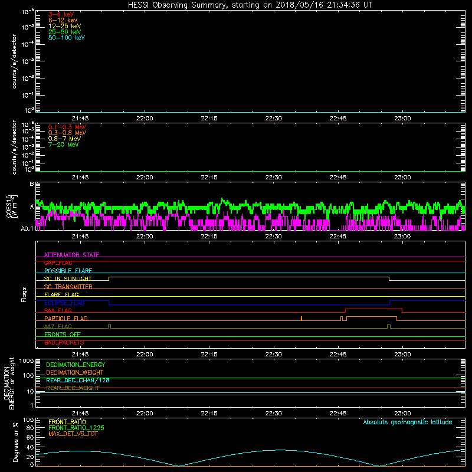Screen dimensions: 472x472
Task: Select the 3-6 keV legend label
Action: 61,14
